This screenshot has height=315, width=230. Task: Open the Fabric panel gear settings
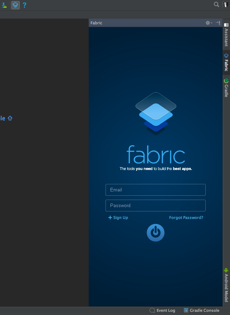click(x=209, y=23)
